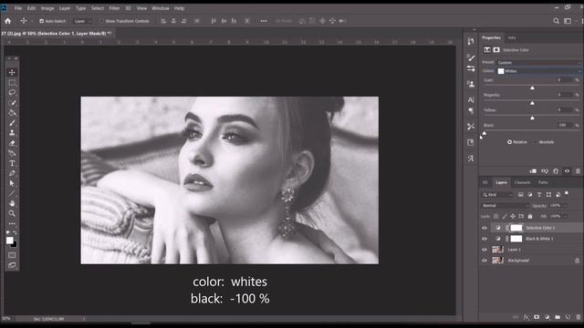Clip adjustment to layer below icon
The image size is (584, 328).
[533, 171]
